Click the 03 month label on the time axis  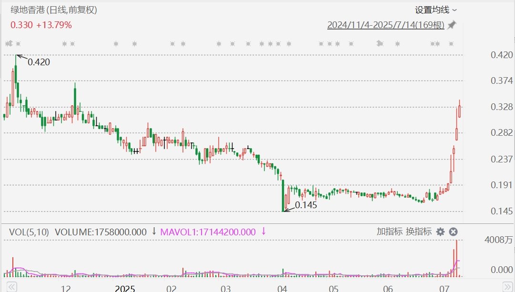click(225, 289)
